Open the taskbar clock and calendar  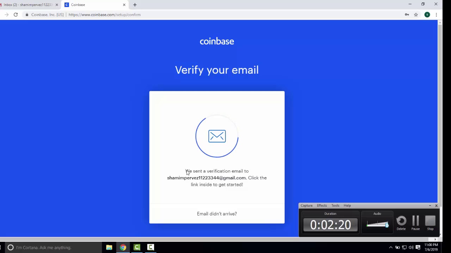tap(431, 247)
